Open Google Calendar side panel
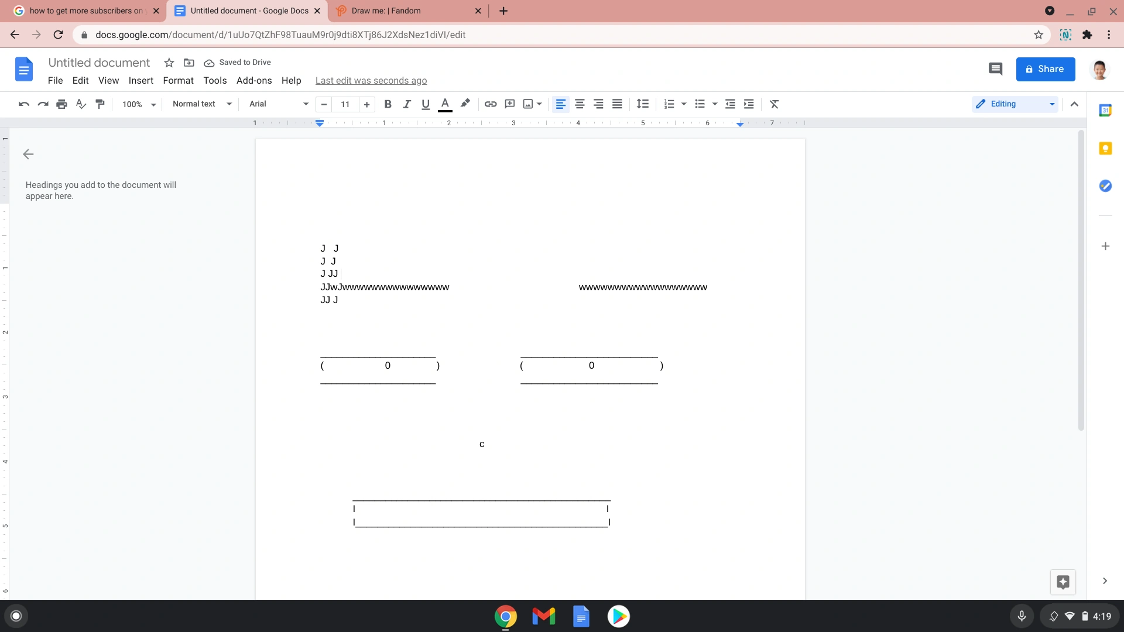Screen dimensions: 1124x632 [1105, 109]
